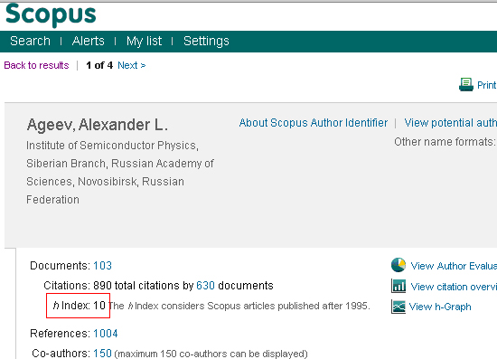Open View h-Graph link

[x=440, y=307]
